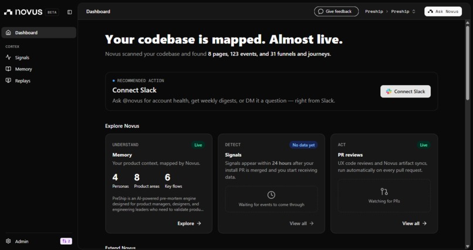Click the Your codebase is mapped headline
This screenshot has width=473, height=250.
pos(224,39)
